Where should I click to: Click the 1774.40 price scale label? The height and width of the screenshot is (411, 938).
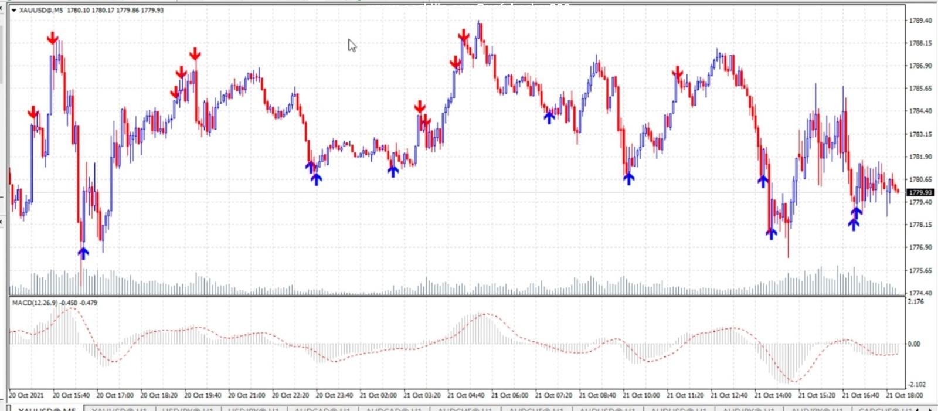pos(920,293)
